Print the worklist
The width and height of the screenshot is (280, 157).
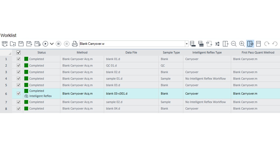click(75, 44)
